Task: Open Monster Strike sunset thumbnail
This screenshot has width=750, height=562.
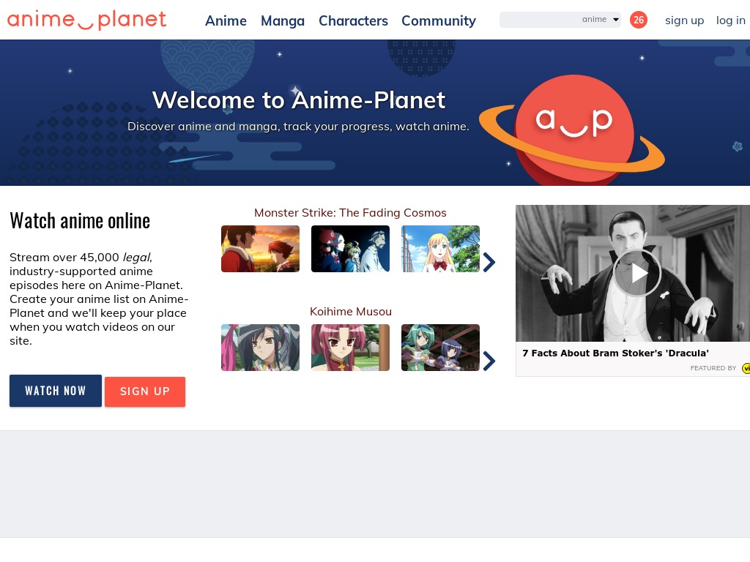Action: [260, 249]
